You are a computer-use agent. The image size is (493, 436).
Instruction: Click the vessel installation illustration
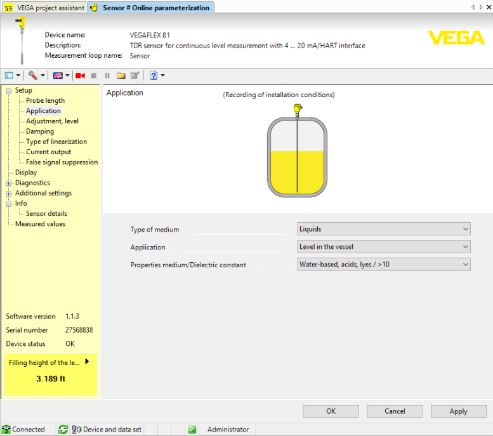click(297, 150)
